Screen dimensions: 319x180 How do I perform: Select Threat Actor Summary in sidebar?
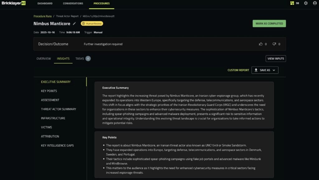[x=59, y=109]
